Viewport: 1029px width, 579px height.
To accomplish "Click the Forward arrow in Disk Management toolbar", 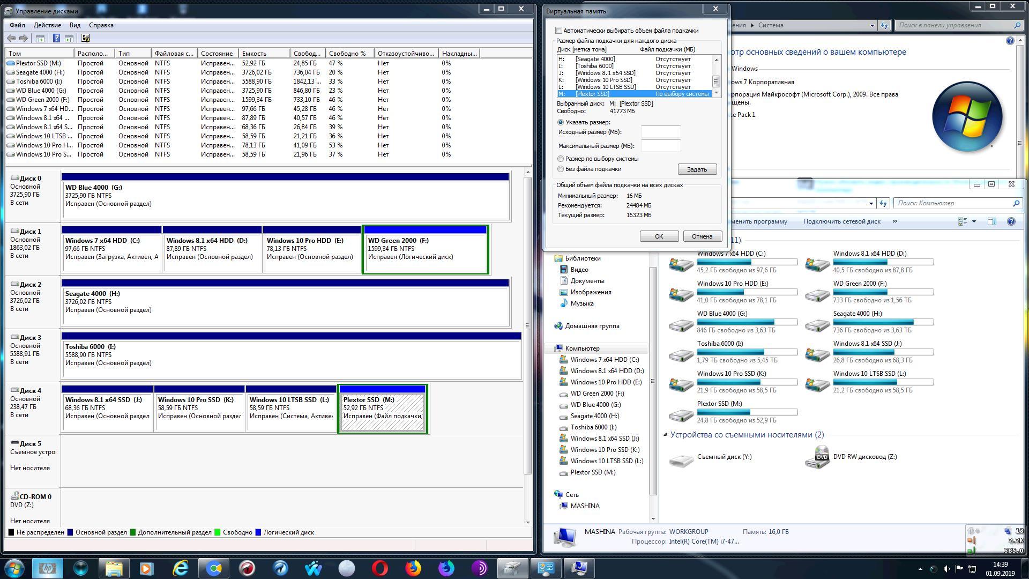I will point(23,38).
